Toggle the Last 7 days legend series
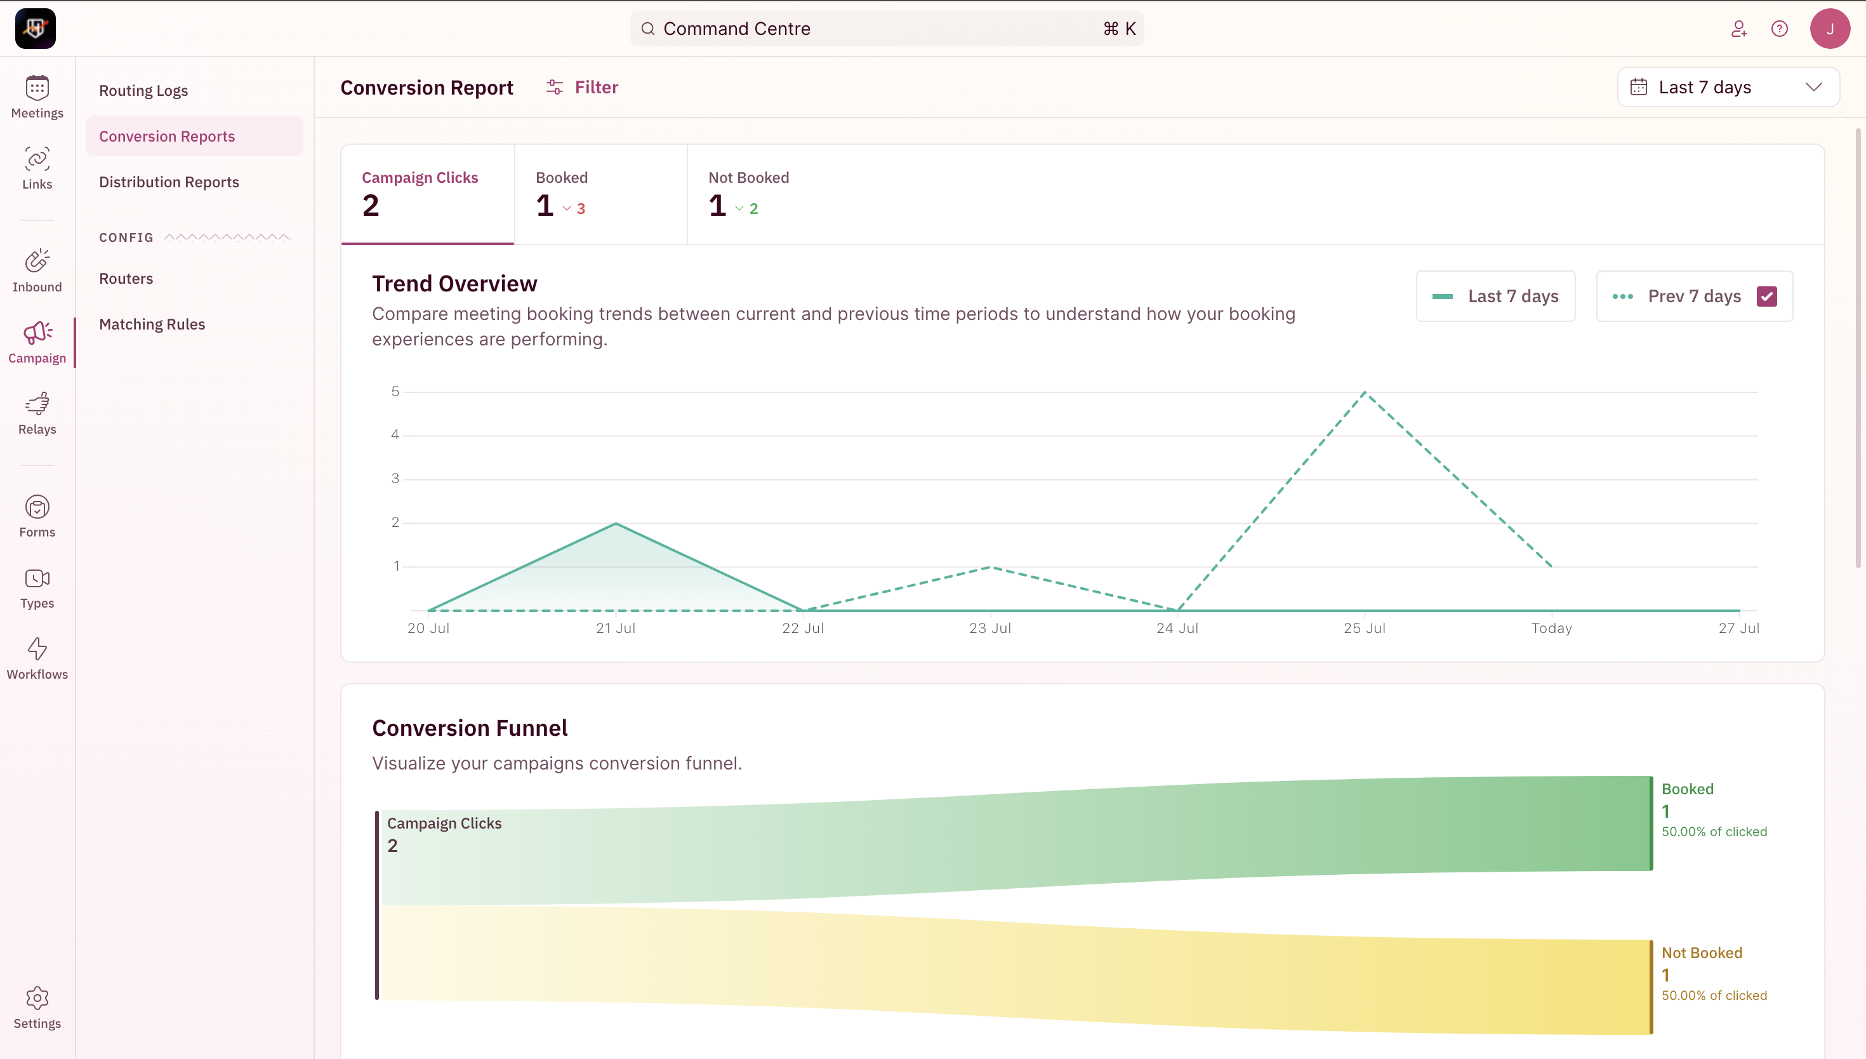This screenshot has height=1059, width=1866. 1495,296
